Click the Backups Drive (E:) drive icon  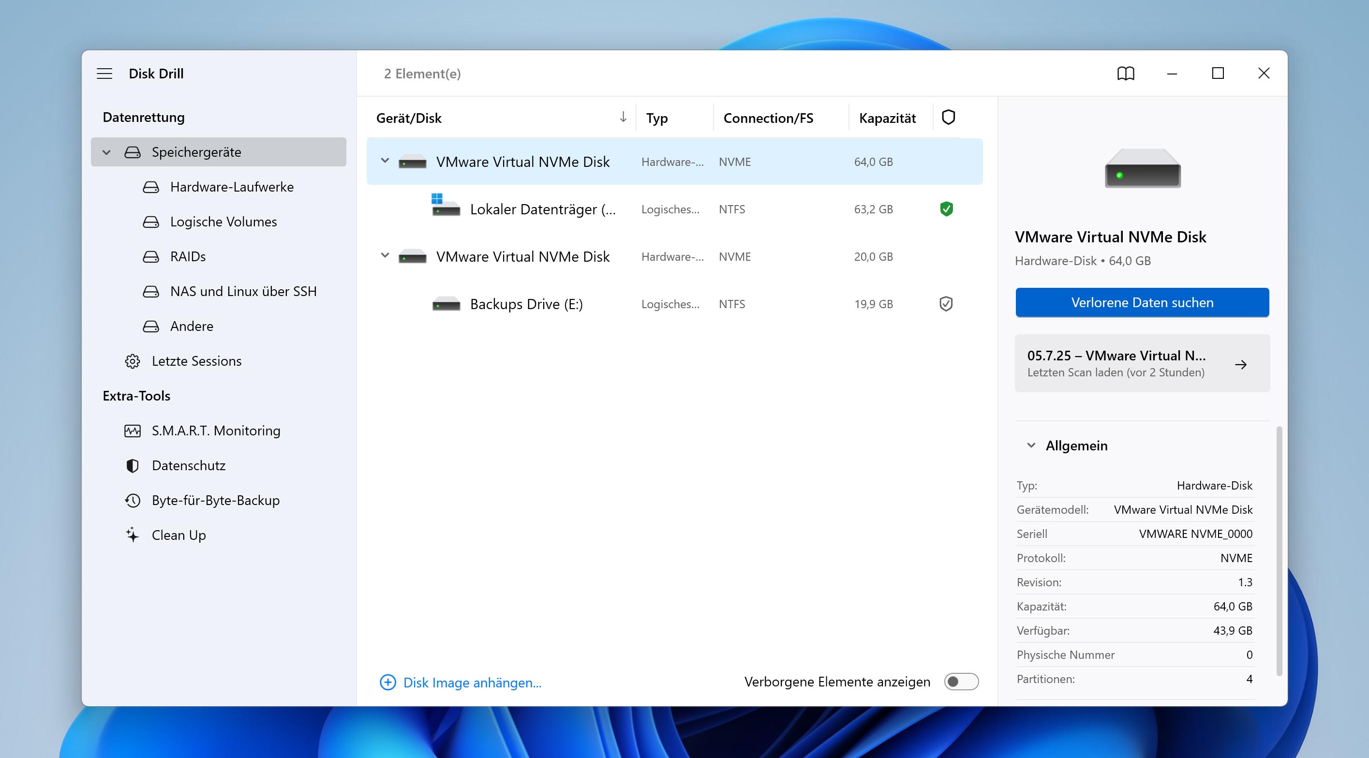(x=446, y=304)
